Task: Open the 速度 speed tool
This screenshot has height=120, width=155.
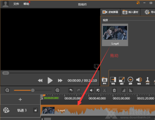Action: pos(130,80)
